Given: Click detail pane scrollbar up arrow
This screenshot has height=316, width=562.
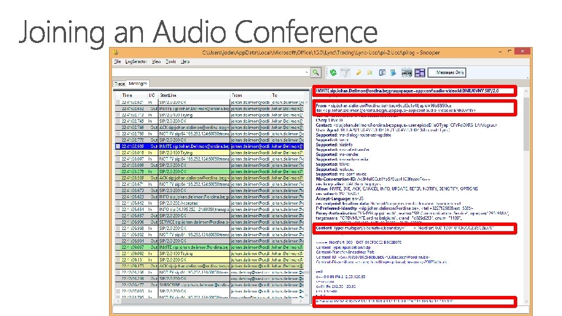Looking at the screenshot, I should point(526,91).
